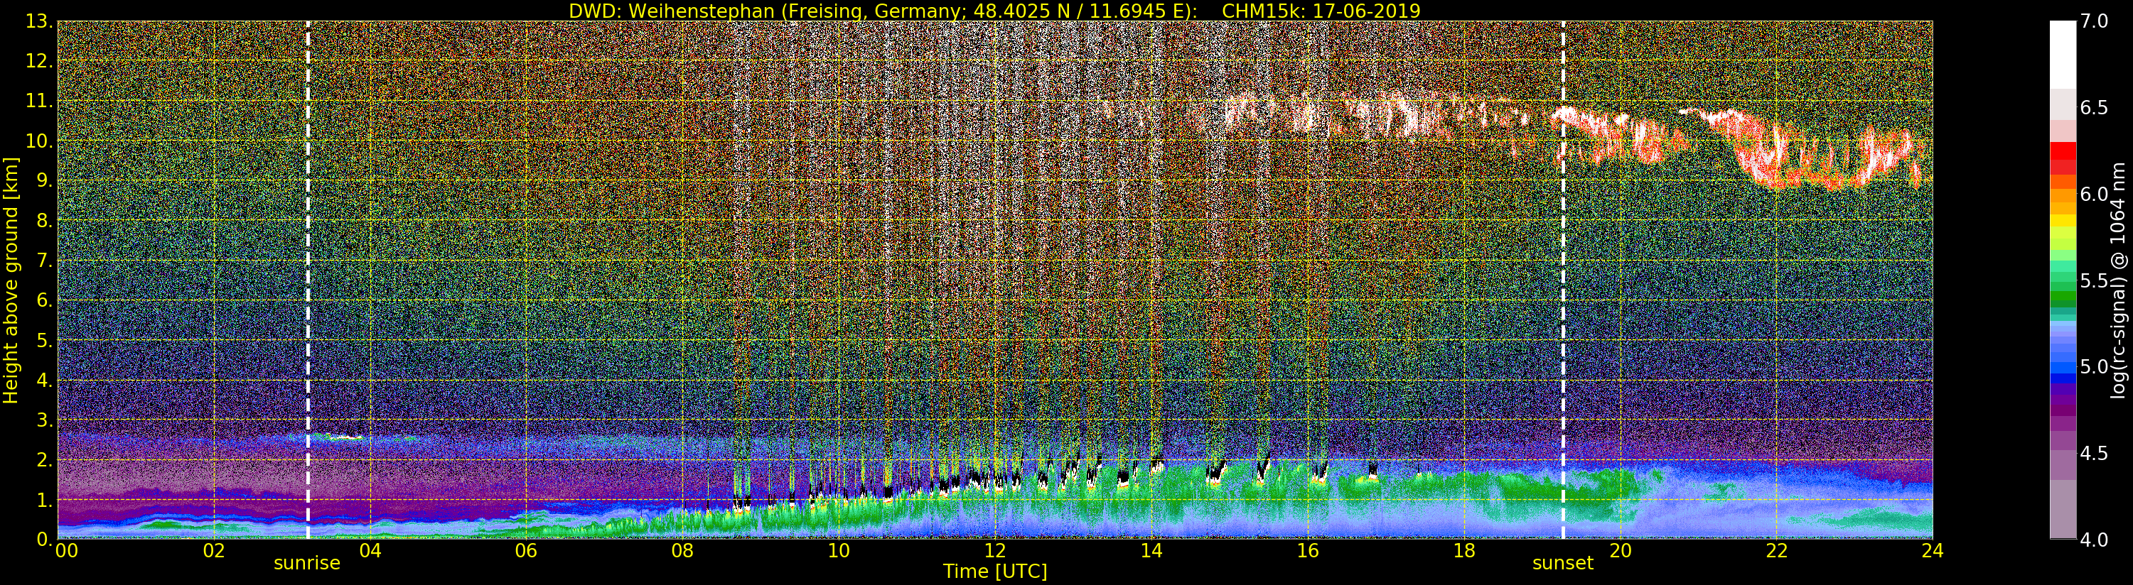The image size is (2133, 585).
Task: Click the 12 hour tick on time axis
Action: click(x=994, y=551)
